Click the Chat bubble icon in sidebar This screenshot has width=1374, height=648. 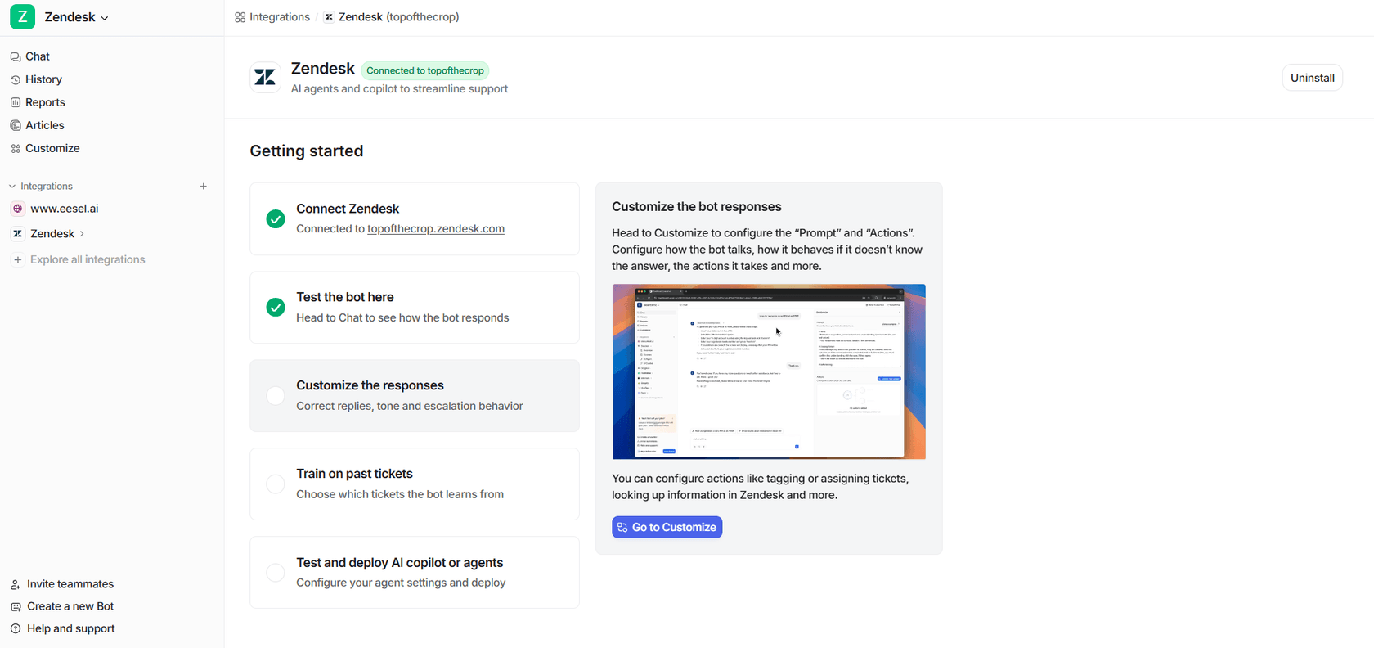click(16, 57)
